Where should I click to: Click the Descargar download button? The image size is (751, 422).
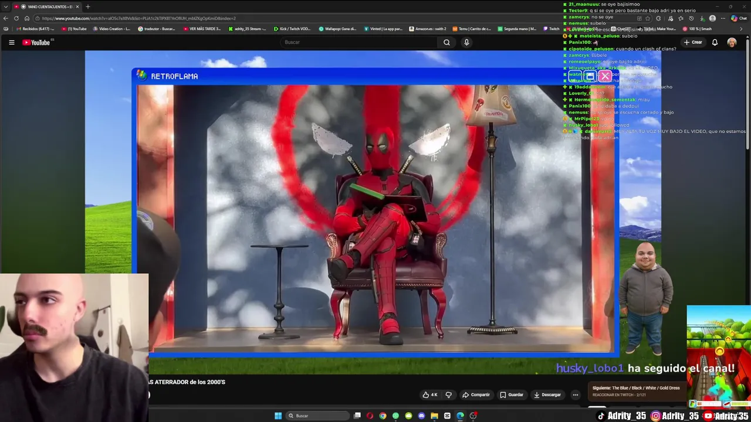(547, 394)
